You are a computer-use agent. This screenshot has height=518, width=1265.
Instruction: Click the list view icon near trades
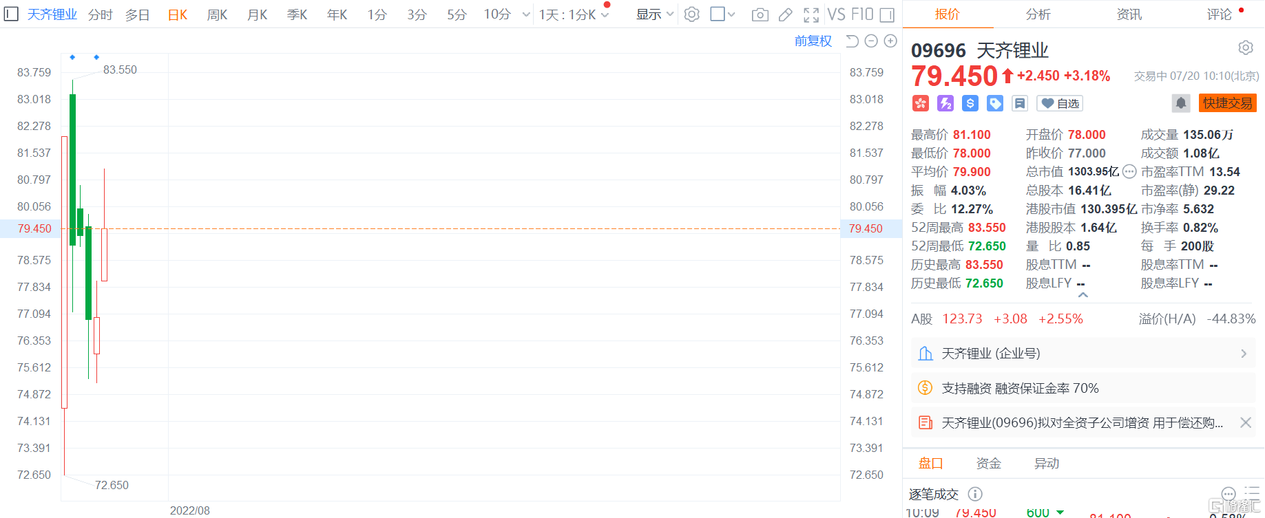tap(1252, 493)
